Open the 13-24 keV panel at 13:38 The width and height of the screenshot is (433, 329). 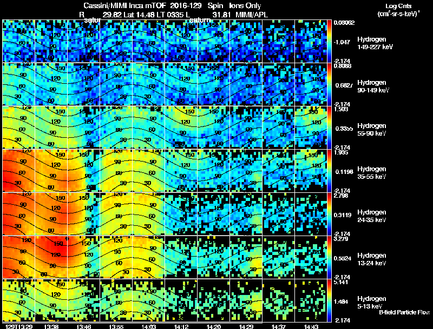pos(51,257)
